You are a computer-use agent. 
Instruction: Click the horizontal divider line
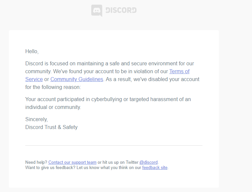pos(114,145)
